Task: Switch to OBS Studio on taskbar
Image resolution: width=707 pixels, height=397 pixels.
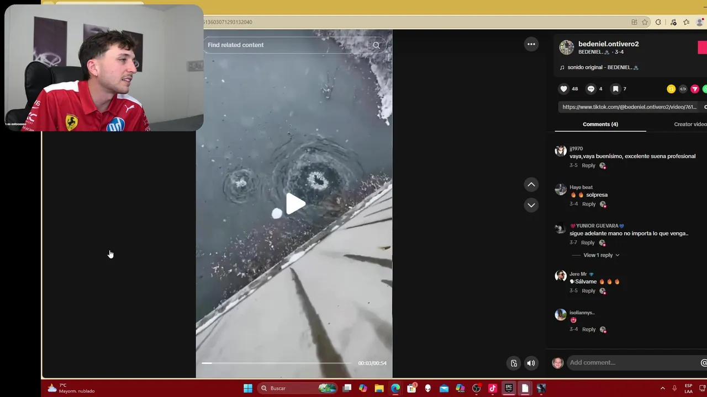Action: (477, 388)
